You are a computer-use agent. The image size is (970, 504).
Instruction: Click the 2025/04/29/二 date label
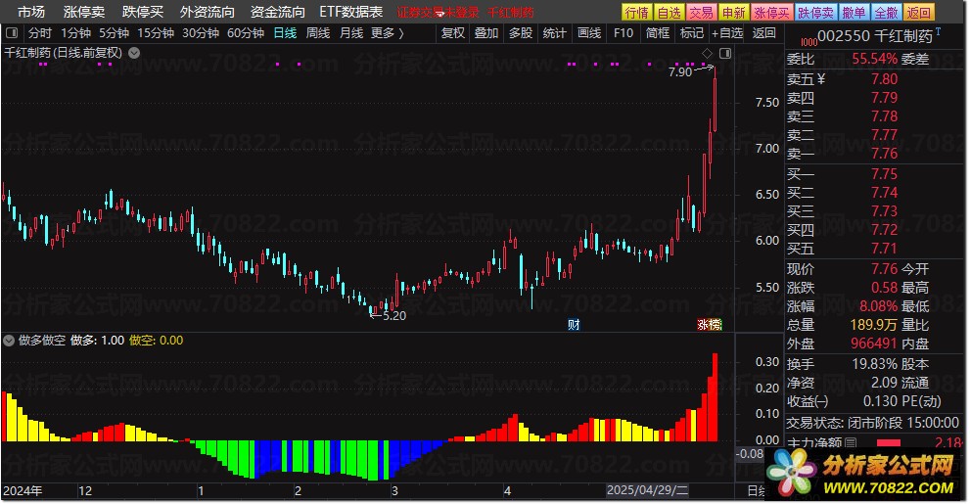[x=647, y=490]
